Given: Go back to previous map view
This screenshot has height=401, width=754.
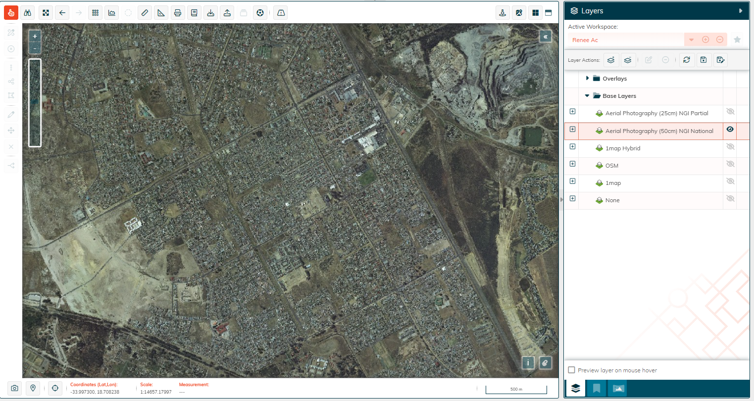Looking at the screenshot, I should [x=62, y=13].
